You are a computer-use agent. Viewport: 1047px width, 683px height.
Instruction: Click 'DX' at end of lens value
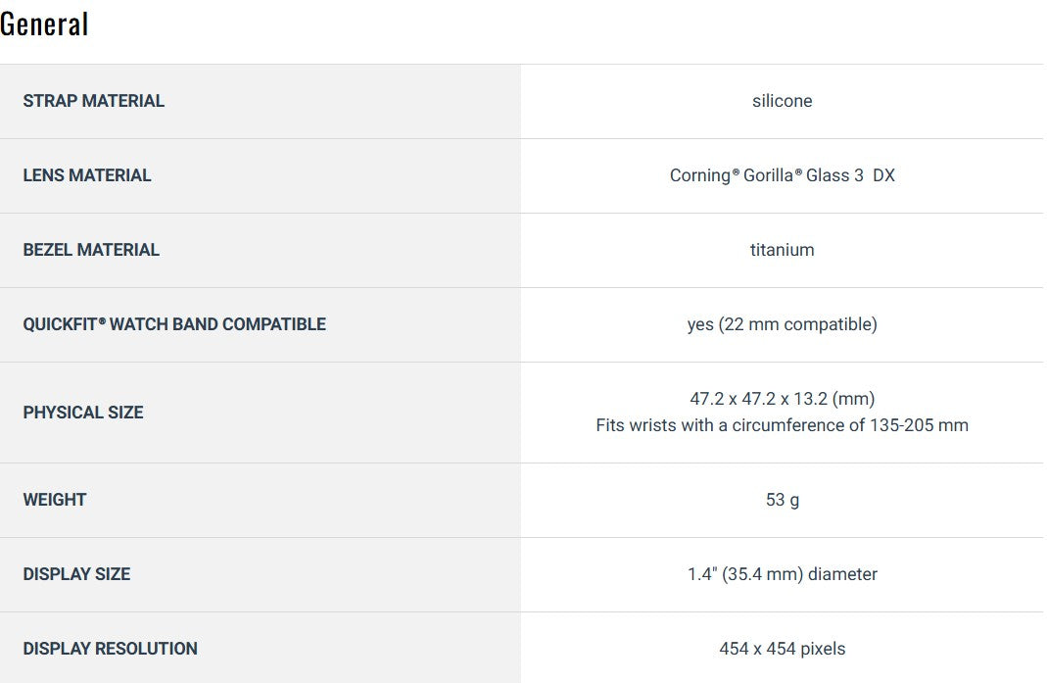coord(883,175)
